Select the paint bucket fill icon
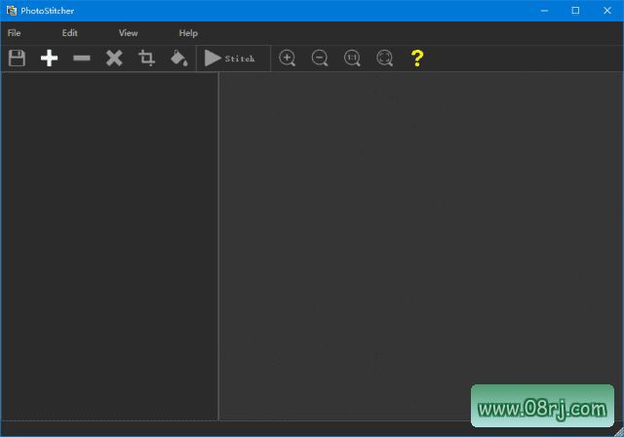Viewport: 624px width, 437px height. (178, 59)
